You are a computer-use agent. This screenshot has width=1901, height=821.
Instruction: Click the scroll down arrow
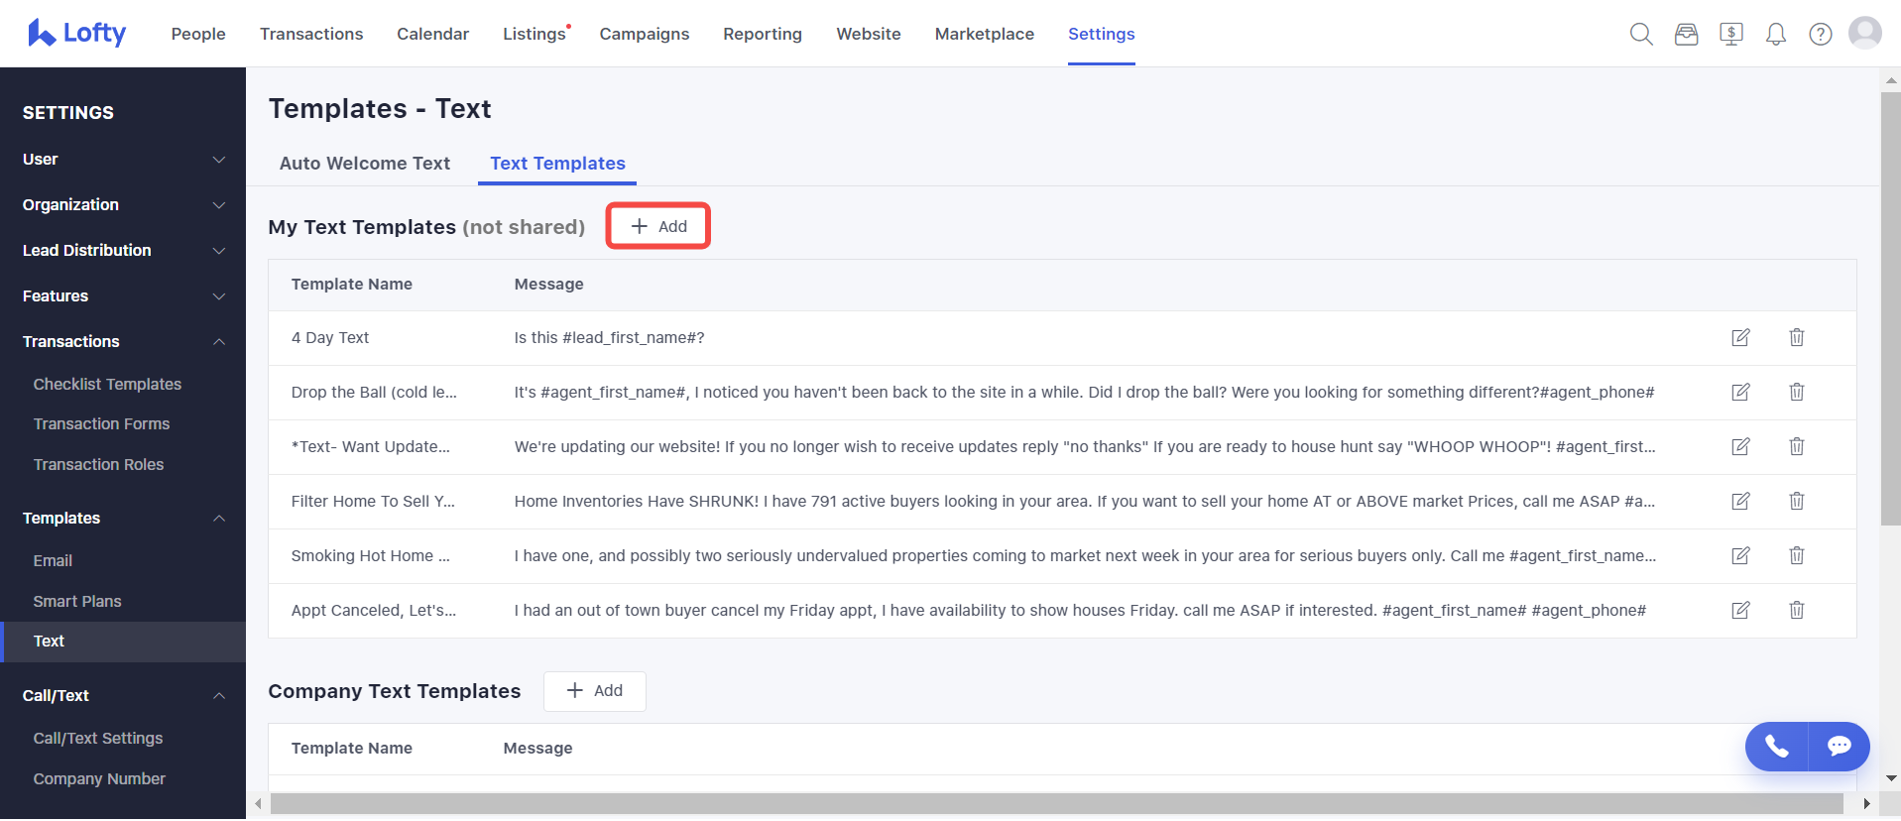[x=1891, y=778]
